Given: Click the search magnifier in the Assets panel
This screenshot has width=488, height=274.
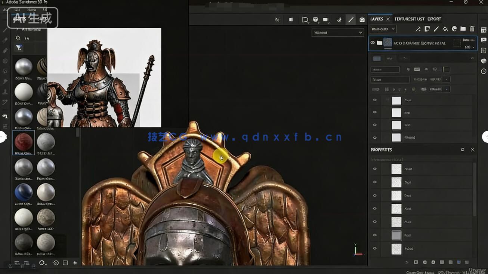Looking at the screenshot, I should (18, 38).
